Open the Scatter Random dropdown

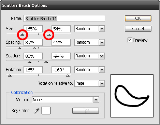click(90, 56)
